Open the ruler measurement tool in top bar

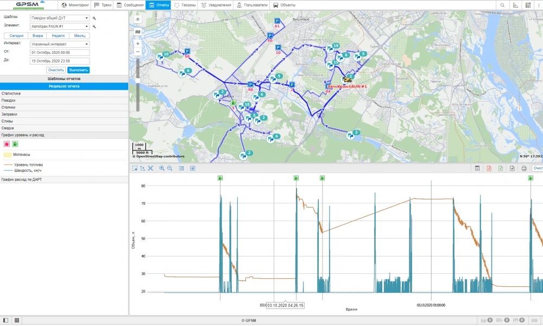coord(515,5)
